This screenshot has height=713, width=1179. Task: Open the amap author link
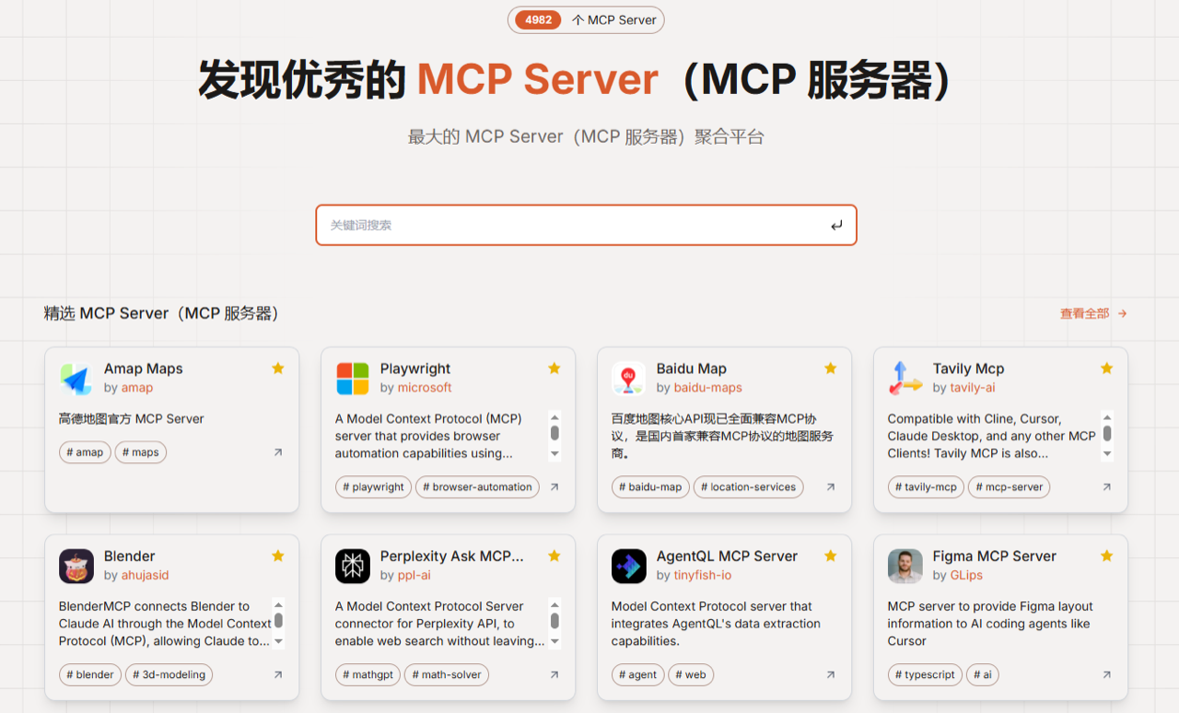click(x=137, y=388)
